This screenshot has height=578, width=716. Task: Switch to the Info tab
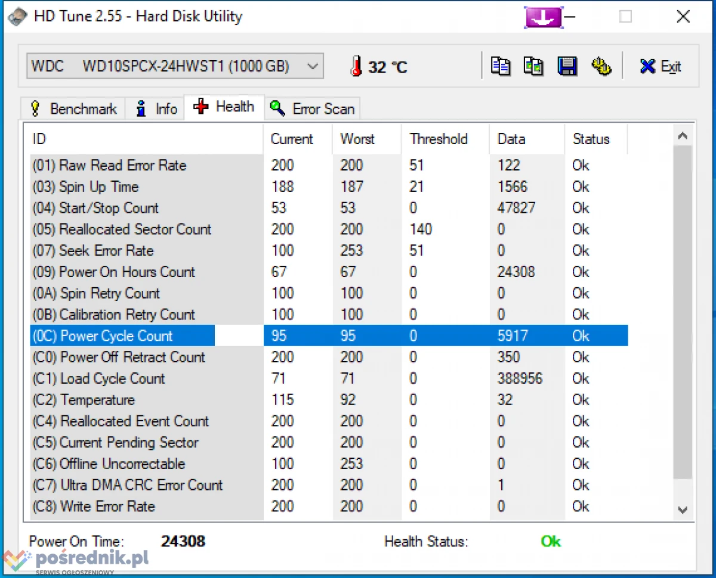tap(156, 109)
